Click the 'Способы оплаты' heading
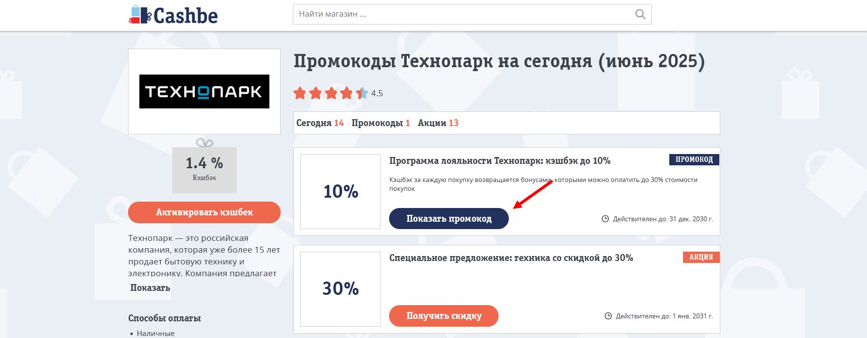The height and width of the screenshot is (338, 867). click(164, 318)
